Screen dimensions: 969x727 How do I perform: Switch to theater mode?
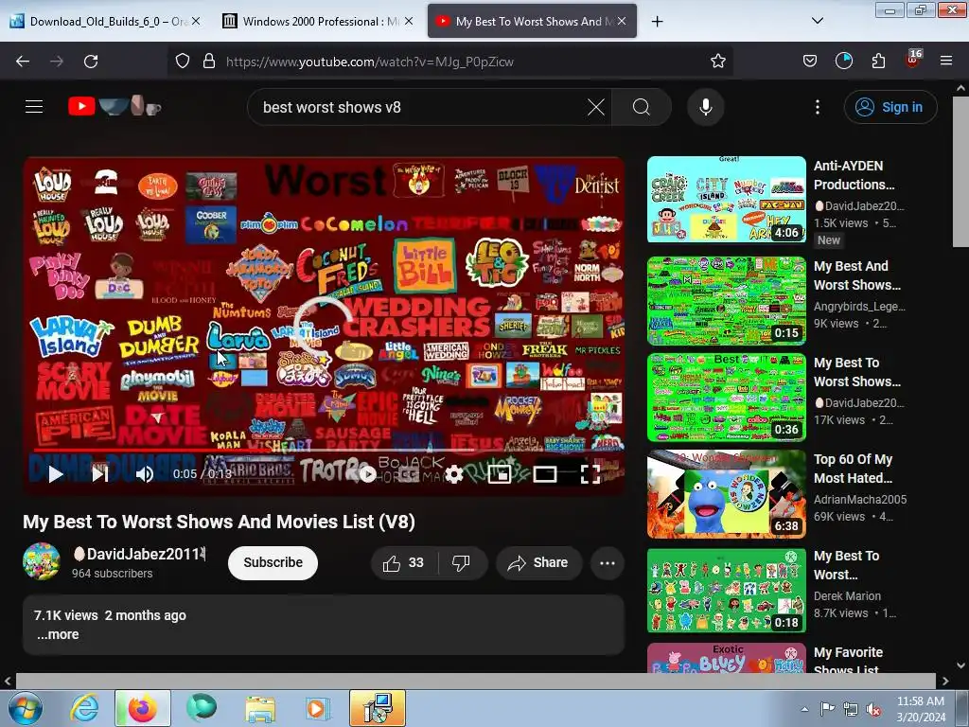tap(545, 474)
